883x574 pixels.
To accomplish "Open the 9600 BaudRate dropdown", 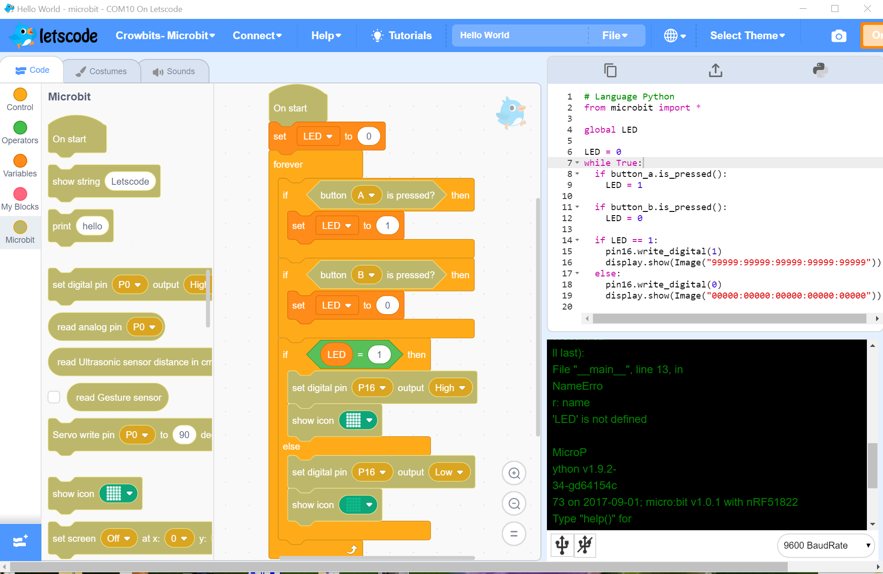I will coord(826,545).
